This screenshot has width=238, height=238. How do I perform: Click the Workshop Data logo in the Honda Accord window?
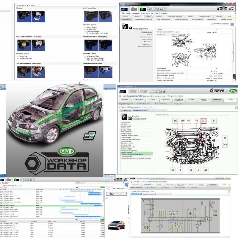pyautogui.click(x=222, y=9)
